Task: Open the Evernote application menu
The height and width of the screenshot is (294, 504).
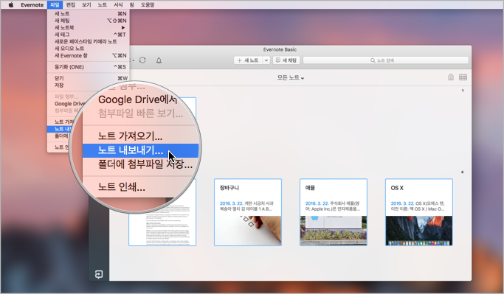Action: 32,5
